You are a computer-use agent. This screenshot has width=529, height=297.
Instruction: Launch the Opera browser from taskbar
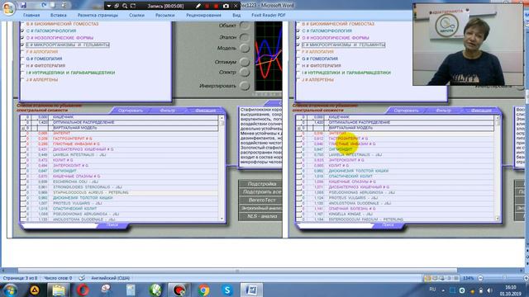pos(83,290)
